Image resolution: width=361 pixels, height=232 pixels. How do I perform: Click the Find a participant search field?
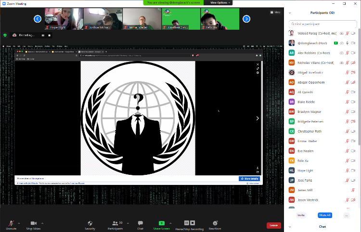coord(322,24)
